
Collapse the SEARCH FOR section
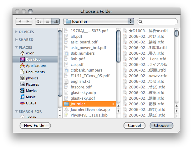(16, 111)
